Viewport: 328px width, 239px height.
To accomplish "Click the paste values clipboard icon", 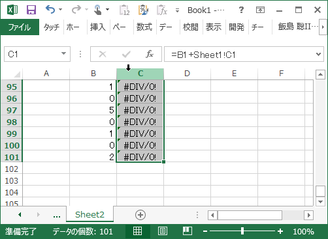I will [x=125, y=10].
